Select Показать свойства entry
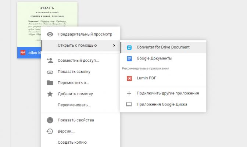This screenshot has width=247, height=147. coord(80,120)
